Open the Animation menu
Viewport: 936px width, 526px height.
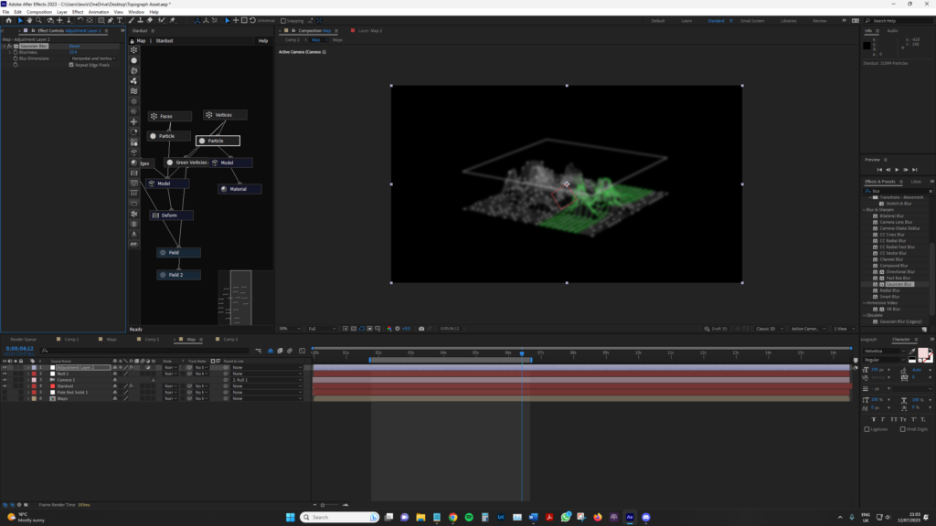[x=99, y=12]
